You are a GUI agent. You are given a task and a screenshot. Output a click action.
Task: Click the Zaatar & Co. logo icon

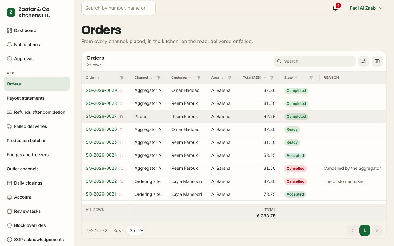pyautogui.click(x=11, y=12)
